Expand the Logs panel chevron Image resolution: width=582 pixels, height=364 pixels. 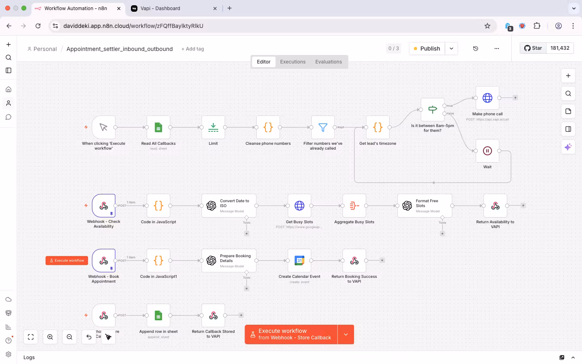[x=573, y=358]
